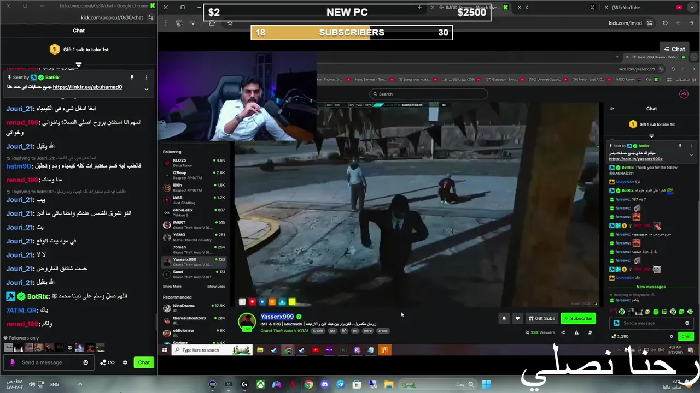
Task: Click the Followers only label
Action: coord(24,338)
